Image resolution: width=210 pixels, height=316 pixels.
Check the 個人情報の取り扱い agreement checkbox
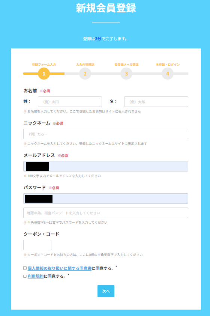[25, 268]
